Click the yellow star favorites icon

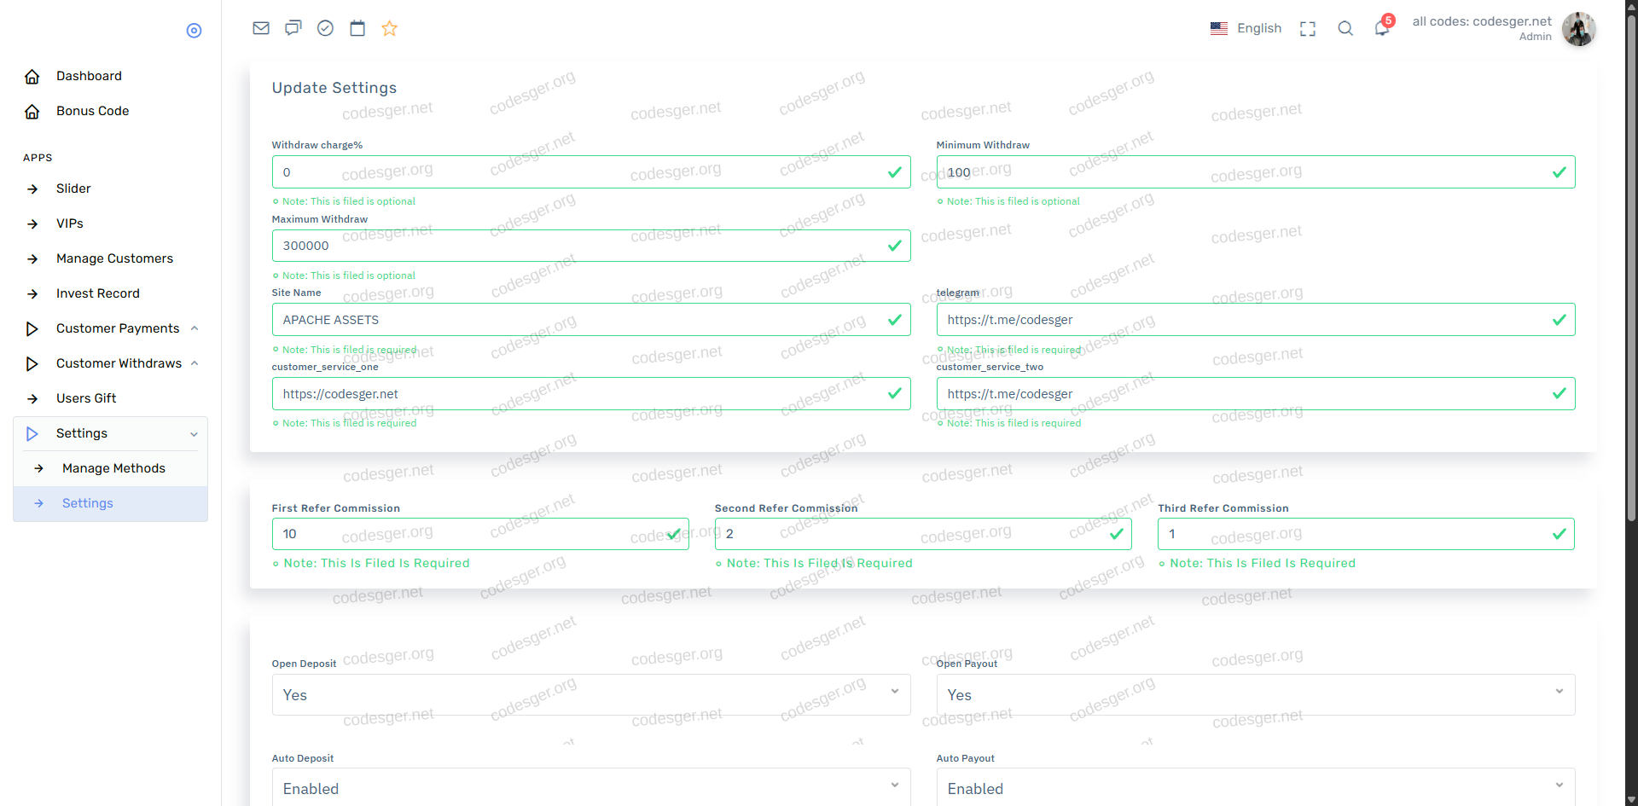(x=390, y=28)
